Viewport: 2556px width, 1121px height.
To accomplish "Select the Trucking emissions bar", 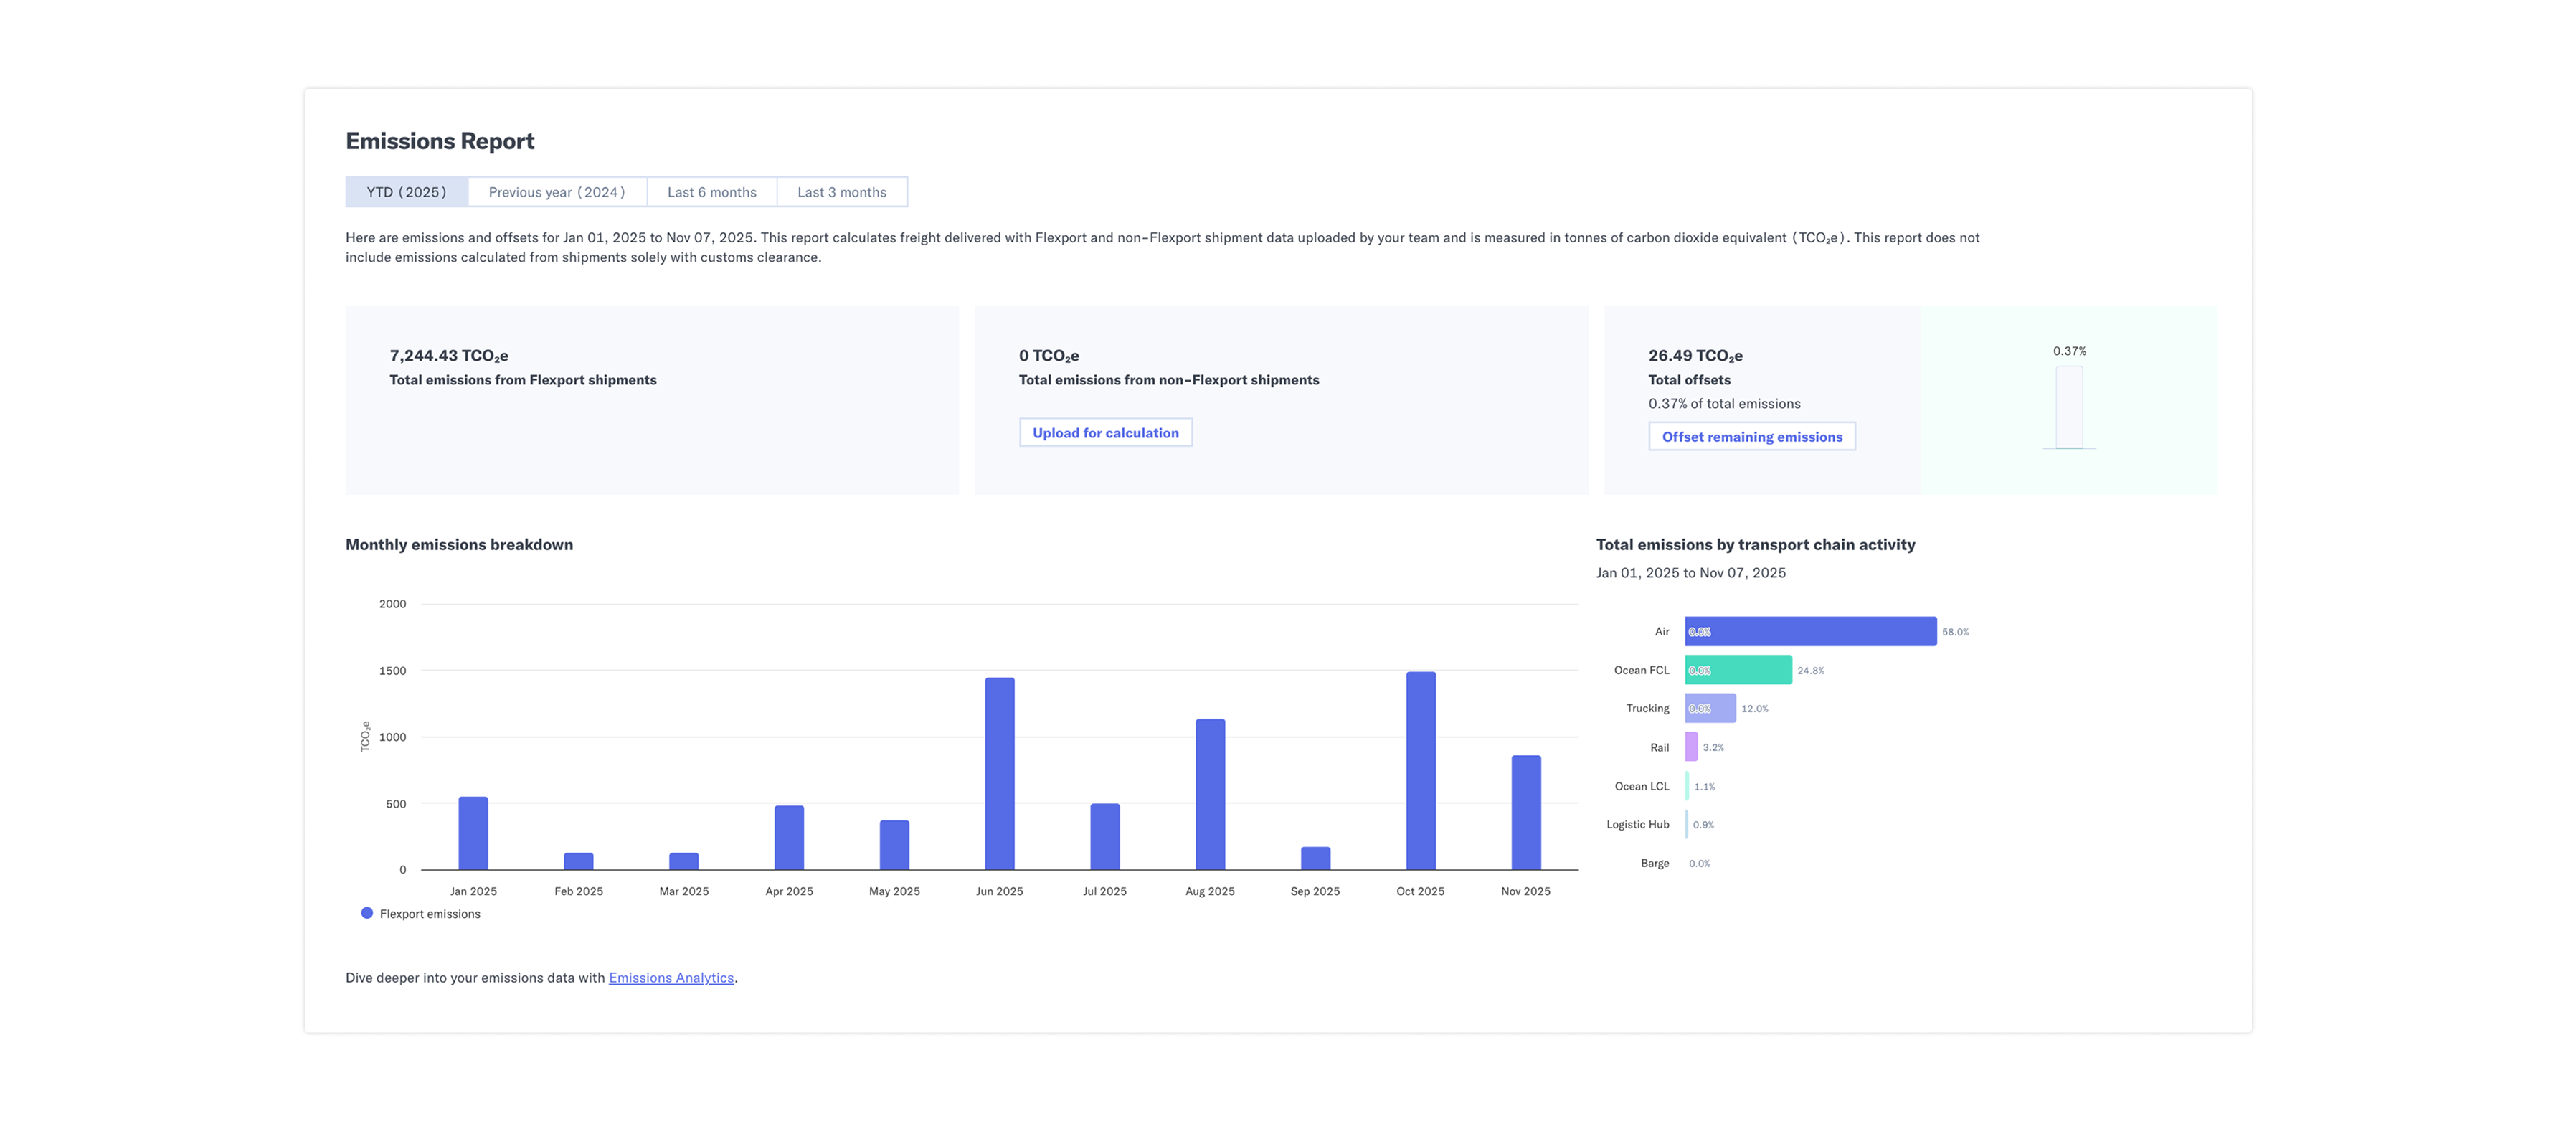I will coord(1707,709).
